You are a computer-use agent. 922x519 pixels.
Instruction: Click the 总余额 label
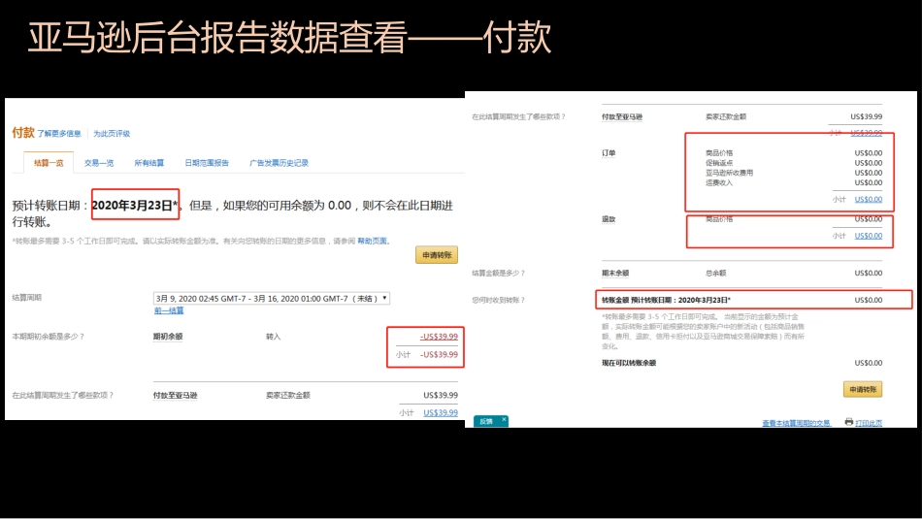coord(715,273)
